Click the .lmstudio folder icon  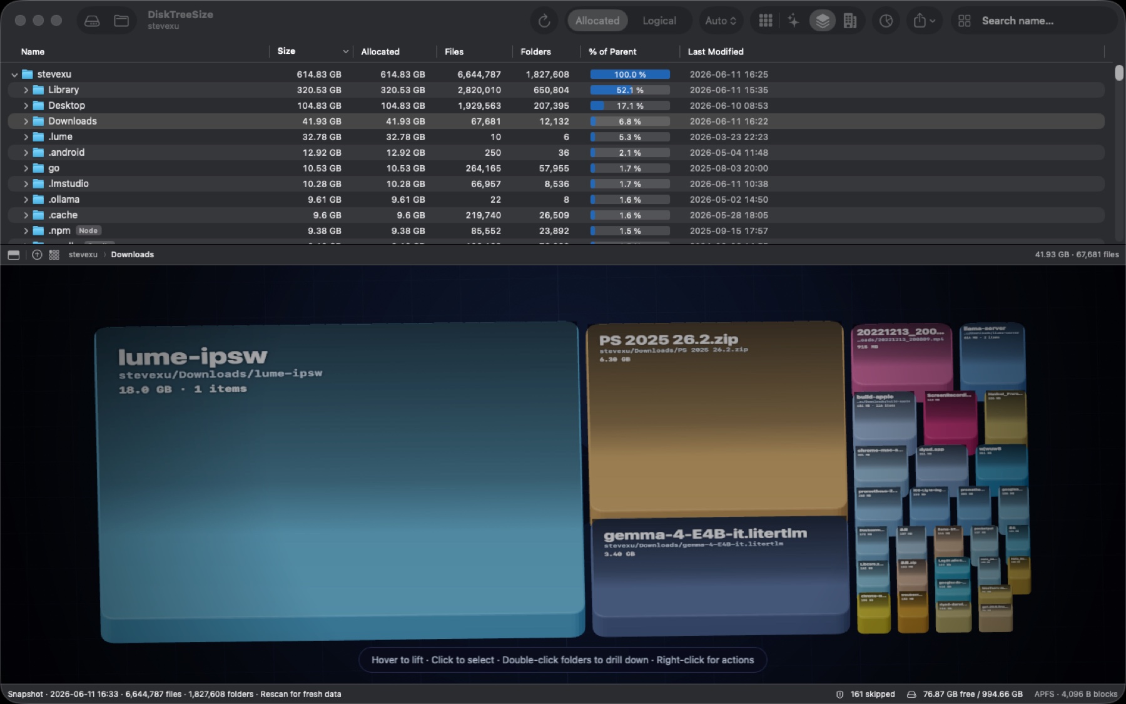click(38, 183)
